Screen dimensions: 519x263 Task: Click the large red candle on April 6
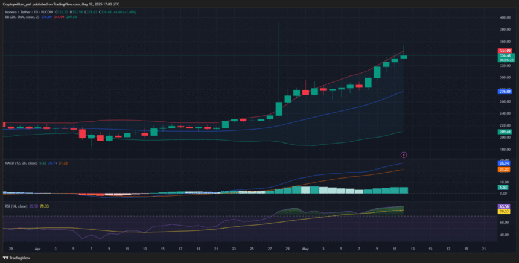tap(83, 134)
